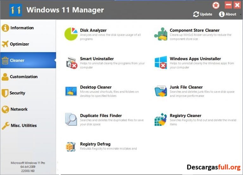Click the Security shield icon
The image size is (243, 175).
point(5,93)
